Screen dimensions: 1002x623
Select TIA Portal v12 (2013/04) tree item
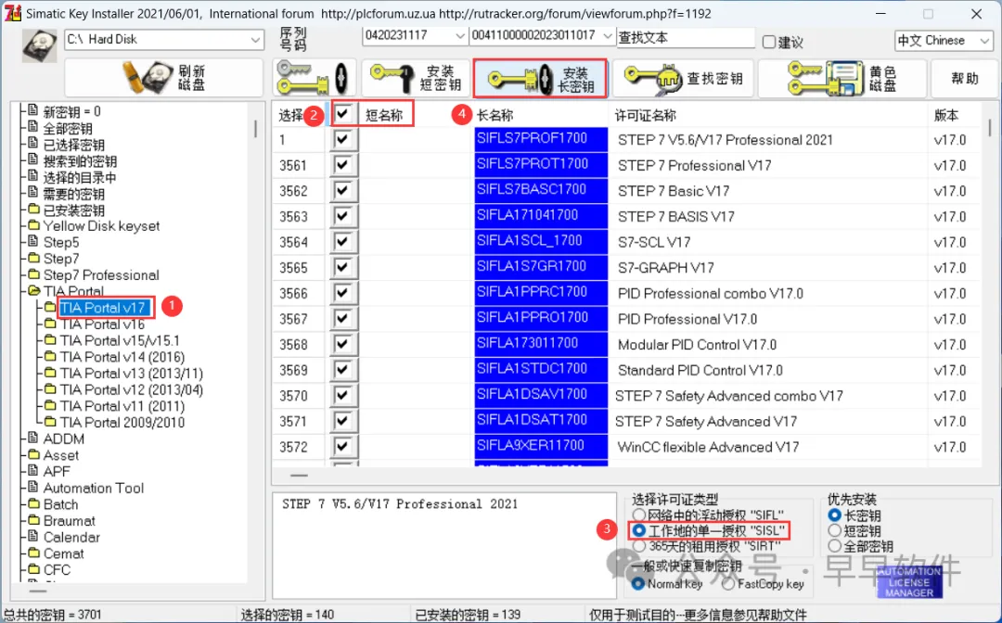(132, 389)
